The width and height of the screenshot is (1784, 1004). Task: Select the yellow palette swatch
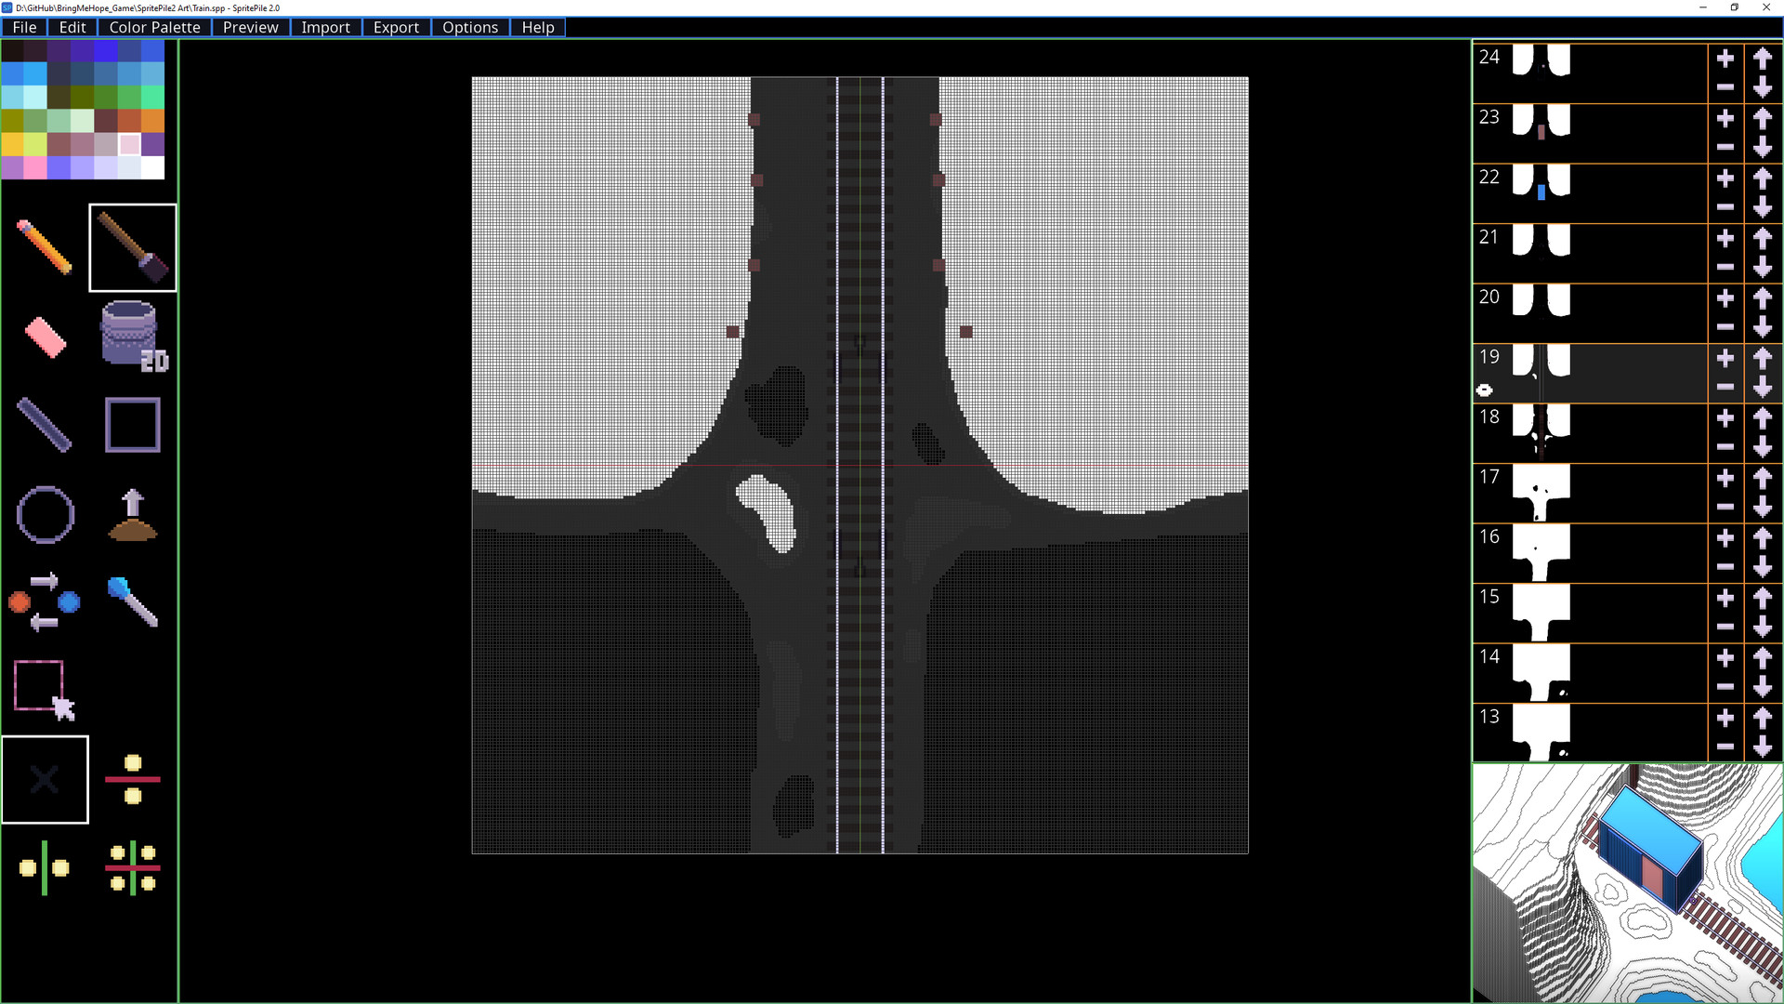pos(13,144)
